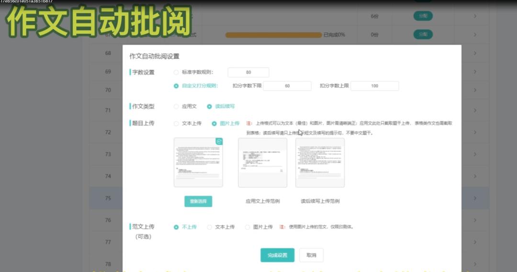Click 分配 button in the 0份 row
Viewport: 517px width, 272px height.
(x=423, y=34)
